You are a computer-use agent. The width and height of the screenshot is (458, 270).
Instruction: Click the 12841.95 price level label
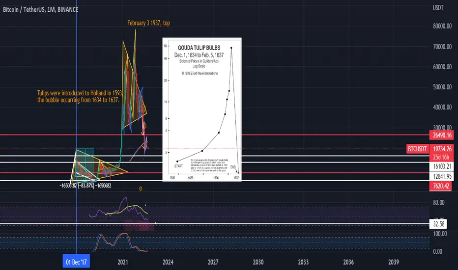tap(442, 176)
